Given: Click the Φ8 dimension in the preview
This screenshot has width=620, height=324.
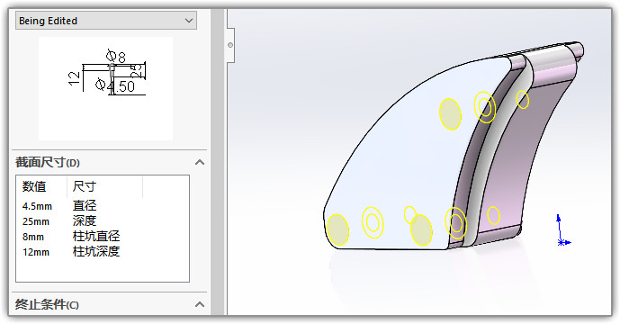Looking at the screenshot, I should tap(116, 57).
